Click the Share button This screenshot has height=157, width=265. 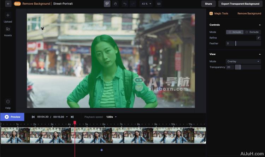(x=208, y=4)
